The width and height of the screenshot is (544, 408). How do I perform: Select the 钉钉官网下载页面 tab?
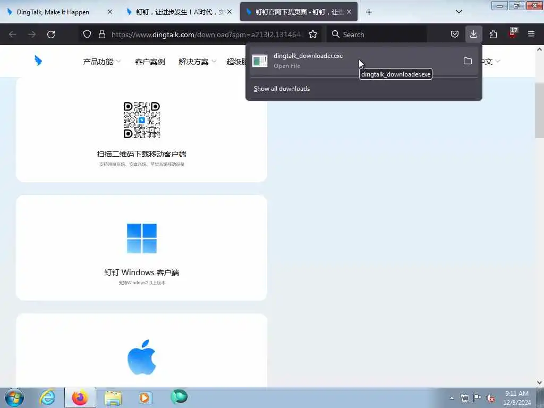coord(299,12)
